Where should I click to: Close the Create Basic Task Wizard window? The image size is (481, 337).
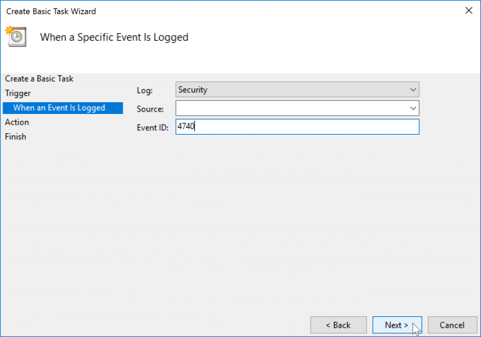468,11
